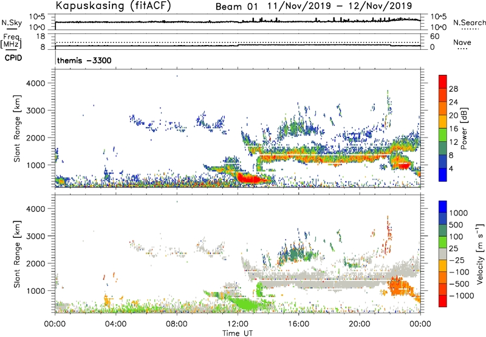
Task: Select the '08:00' time tick label
Action: click(x=177, y=324)
